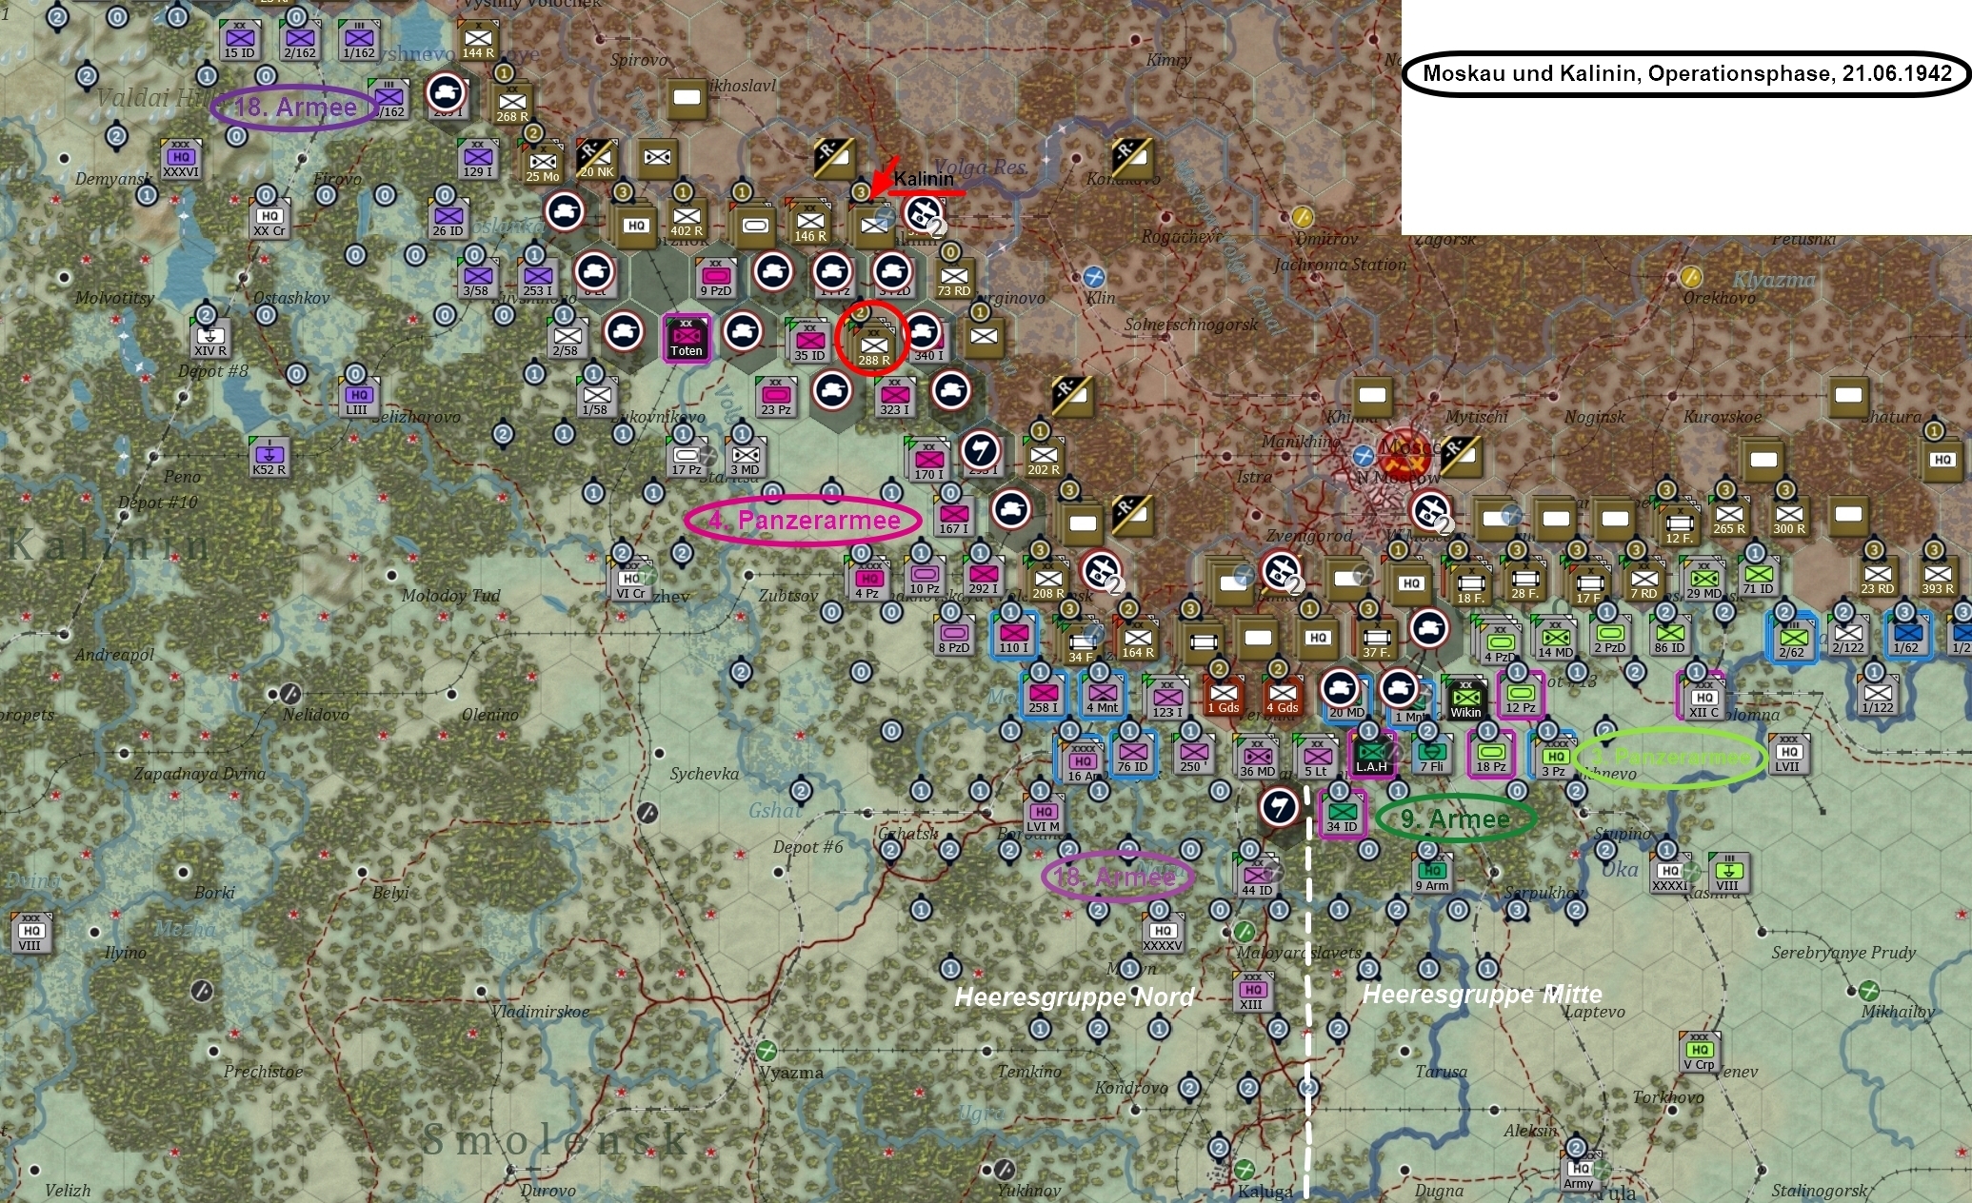Viewport: 1972px width, 1203px height.
Task: Click the 35 ID infantry counter
Action: (x=809, y=344)
